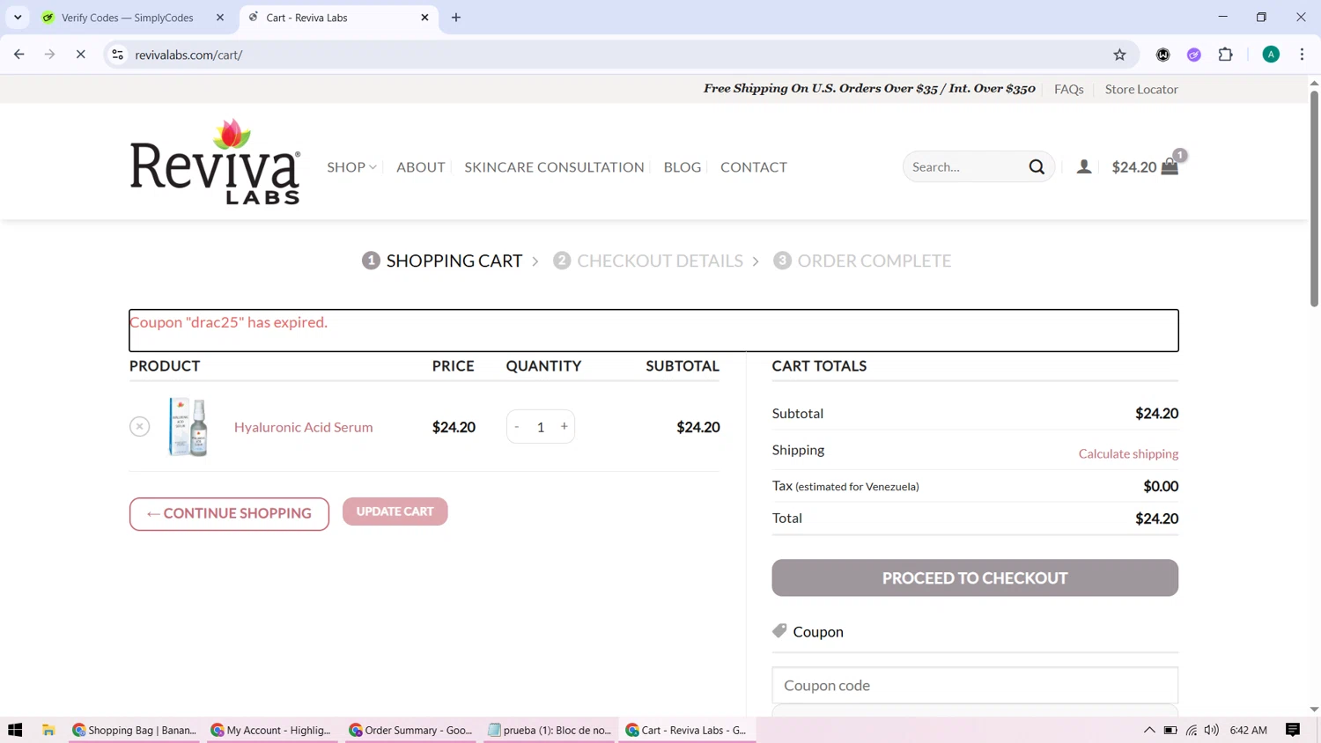Click the UPDATE CART button
The width and height of the screenshot is (1321, 743).
tap(395, 511)
